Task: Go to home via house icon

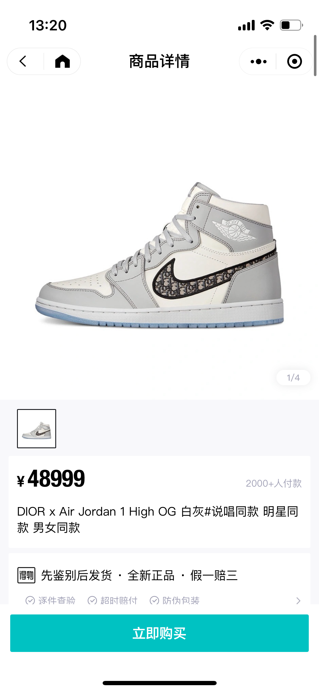Action: [62, 61]
